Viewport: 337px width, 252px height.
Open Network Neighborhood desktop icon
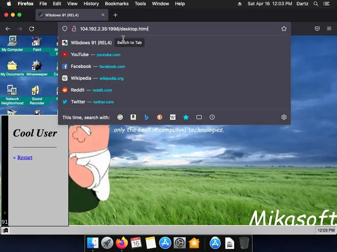tap(12, 95)
